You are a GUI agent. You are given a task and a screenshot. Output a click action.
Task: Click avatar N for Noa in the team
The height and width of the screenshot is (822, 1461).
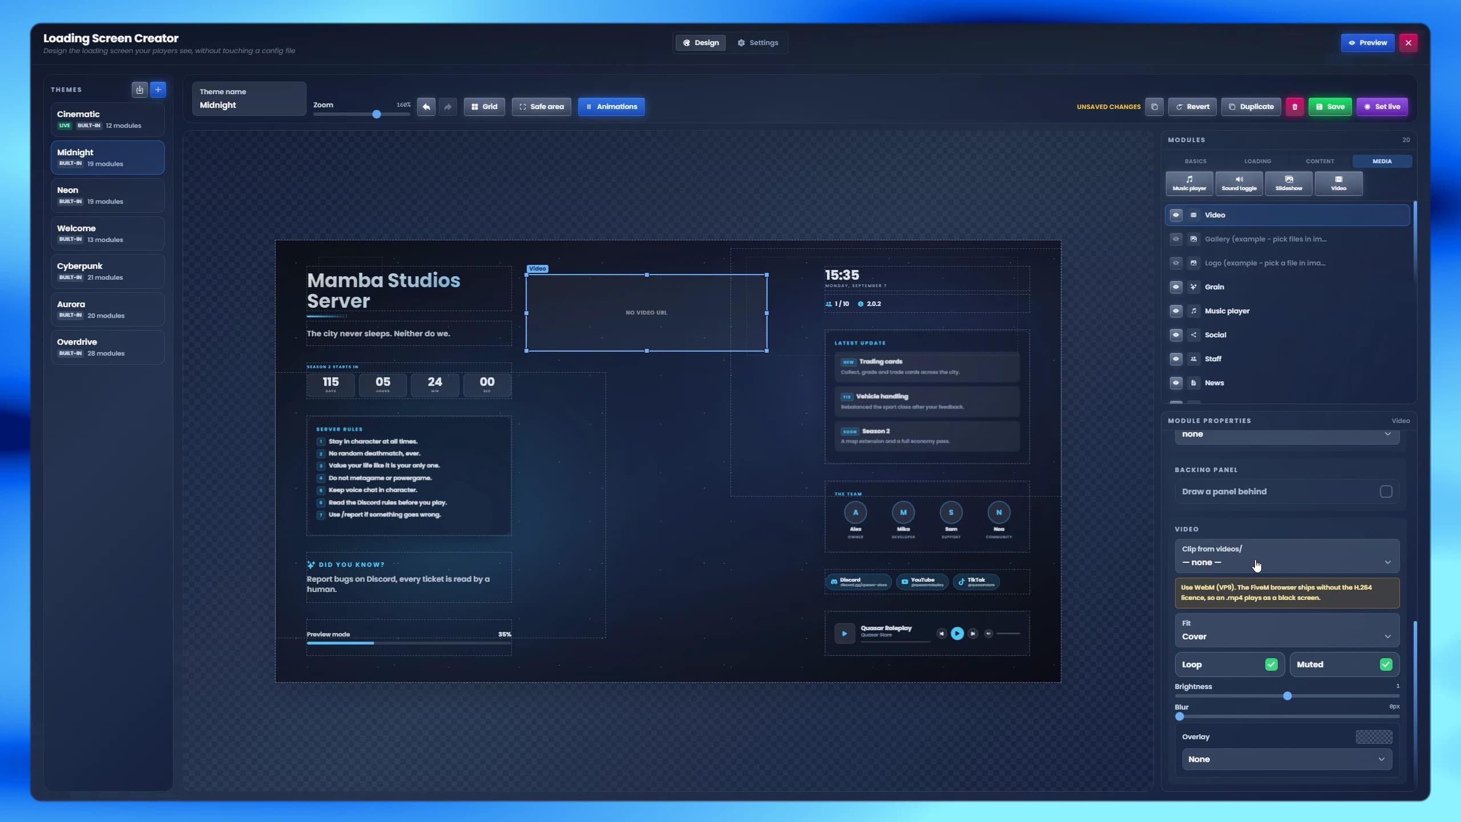click(999, 513)
